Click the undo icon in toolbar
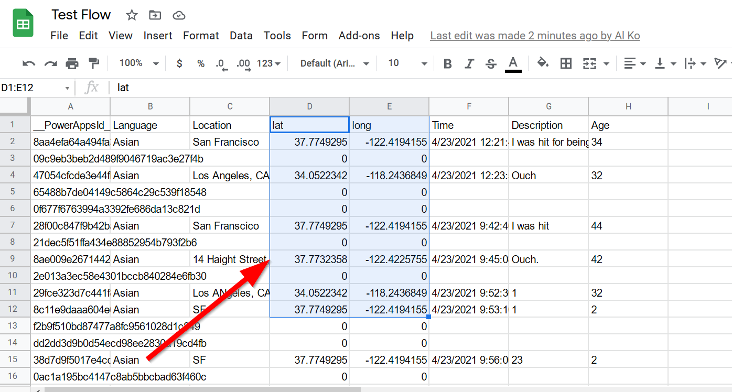Viewport: 732px width, 392px height. pos(29,64)
